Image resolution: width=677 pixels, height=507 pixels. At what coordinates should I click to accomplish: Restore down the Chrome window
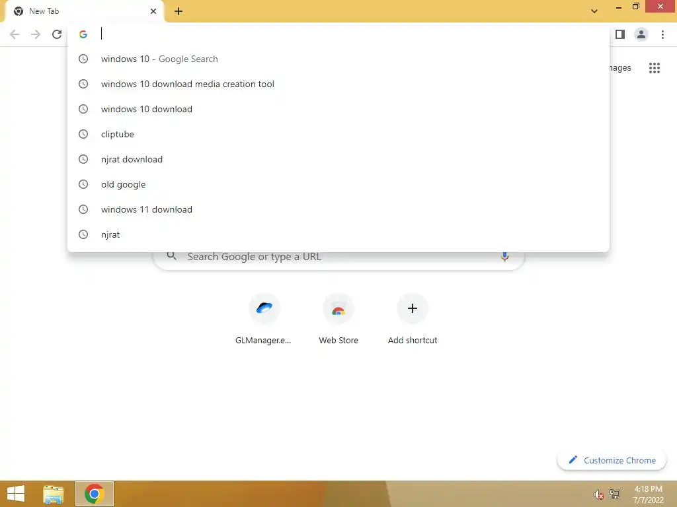[635, 7]
